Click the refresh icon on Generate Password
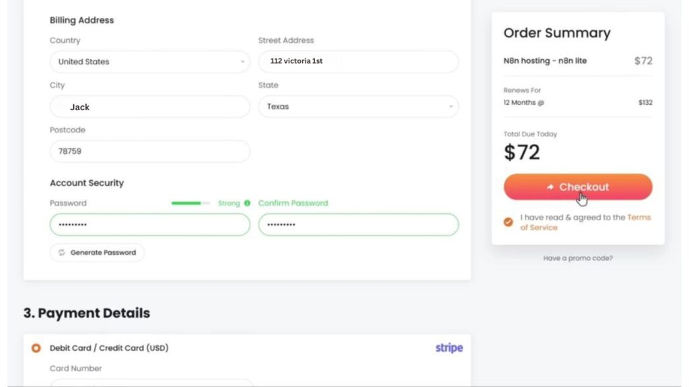The height and width of the screenshot is (387, 689). 62,253
